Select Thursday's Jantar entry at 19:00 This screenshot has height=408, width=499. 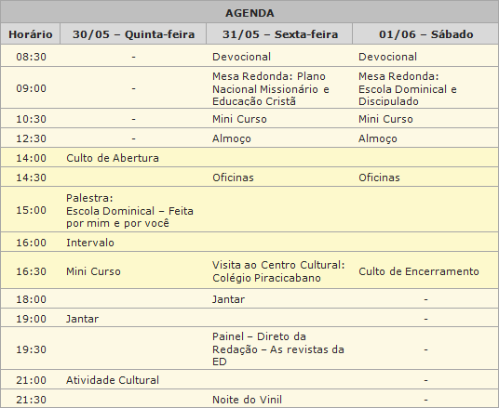click(82, 319)
